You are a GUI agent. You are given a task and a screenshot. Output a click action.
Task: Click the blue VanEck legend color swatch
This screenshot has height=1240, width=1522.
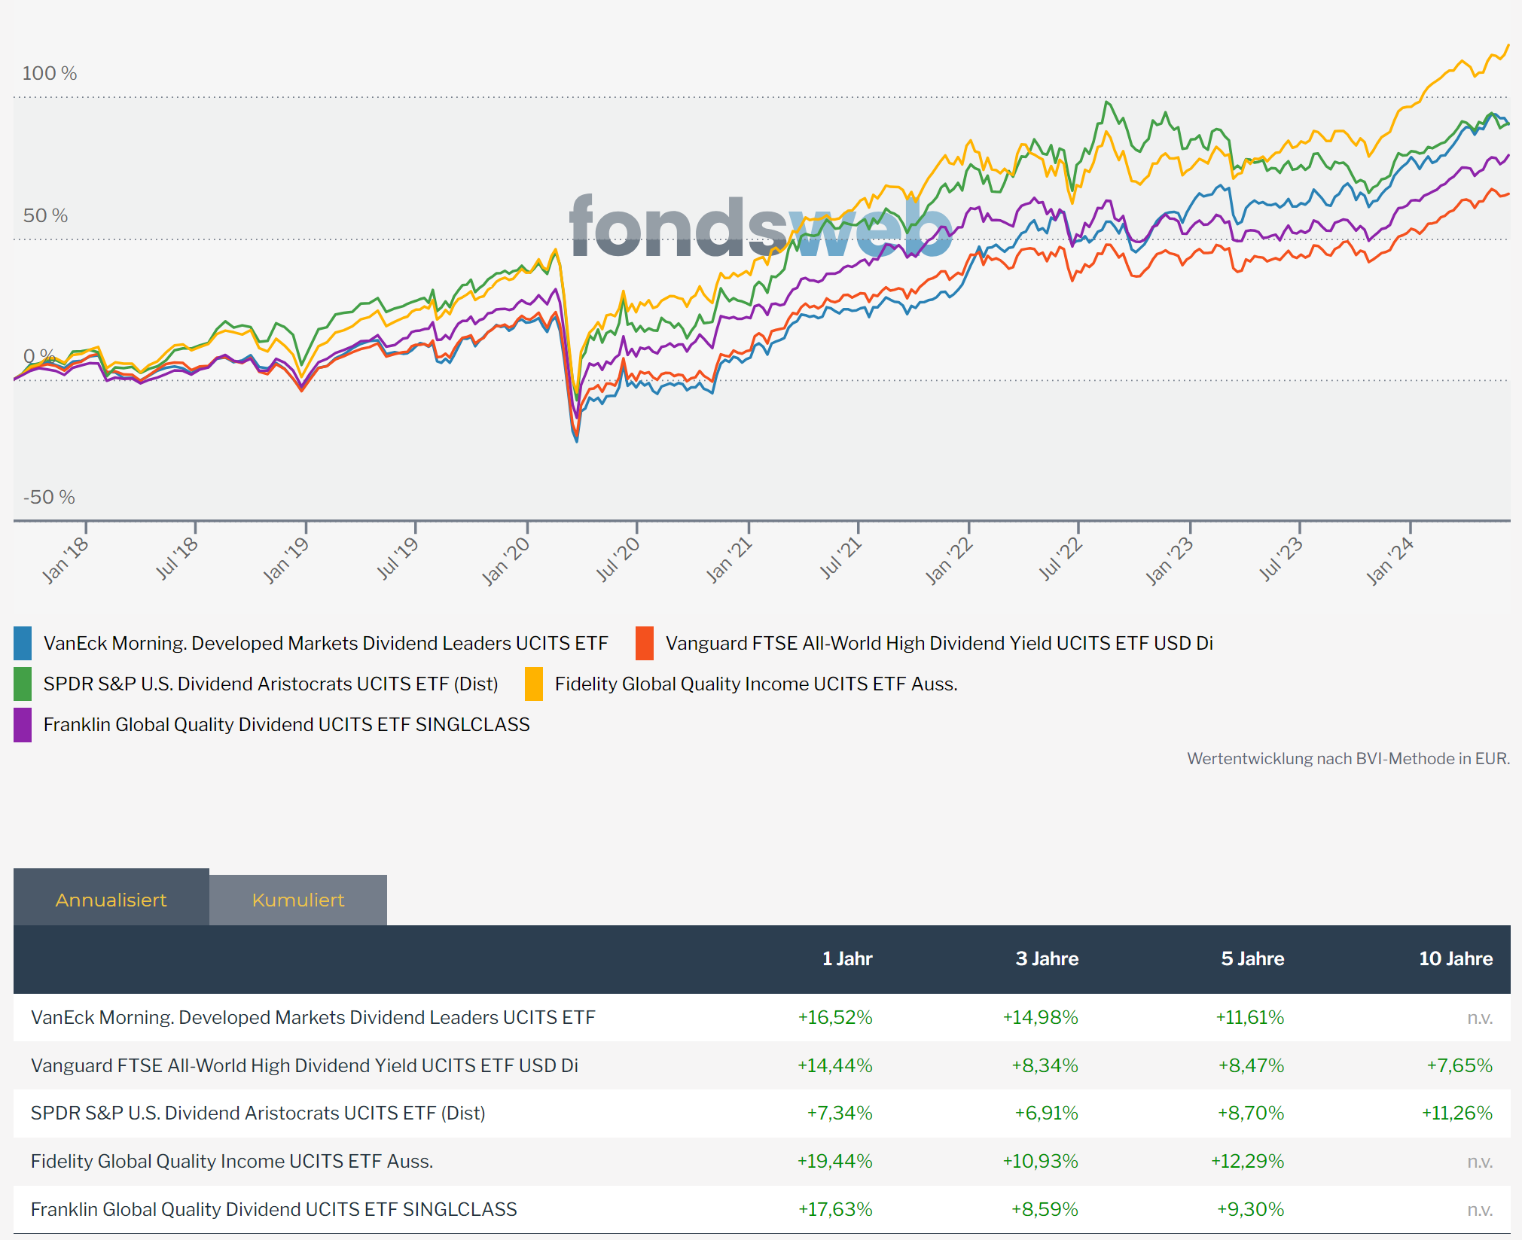(x=23, y=643)
